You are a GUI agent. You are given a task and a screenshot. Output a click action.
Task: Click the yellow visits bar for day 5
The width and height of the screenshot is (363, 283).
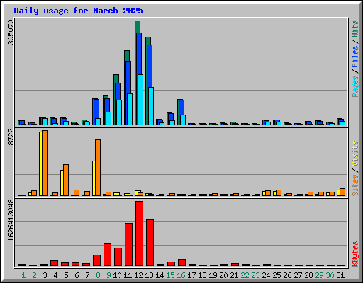[62, 183]
